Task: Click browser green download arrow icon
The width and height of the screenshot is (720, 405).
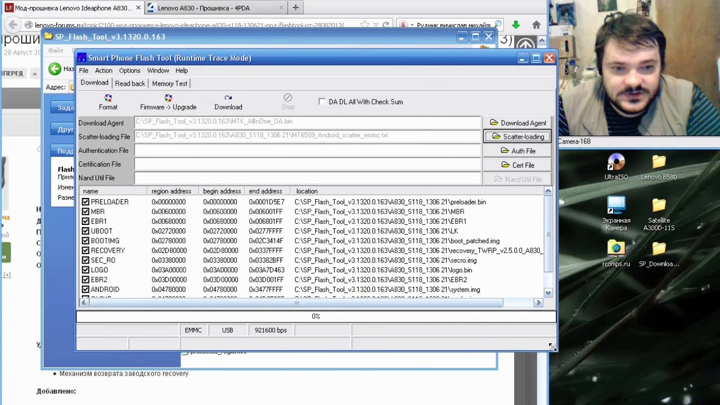Action: [x=516, y=25]
